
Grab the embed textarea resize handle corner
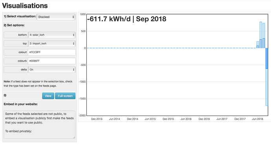[x=74, y=138]
